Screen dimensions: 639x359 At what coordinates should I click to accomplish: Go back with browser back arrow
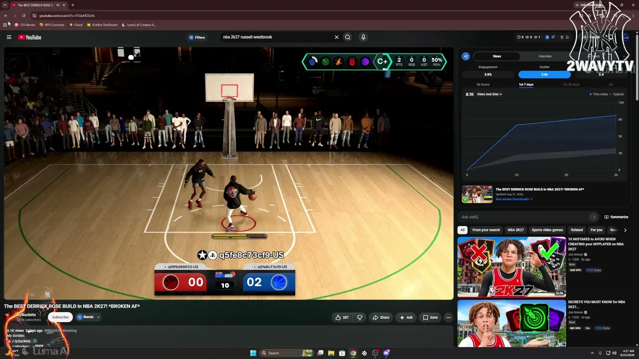(x=5, y=15)
